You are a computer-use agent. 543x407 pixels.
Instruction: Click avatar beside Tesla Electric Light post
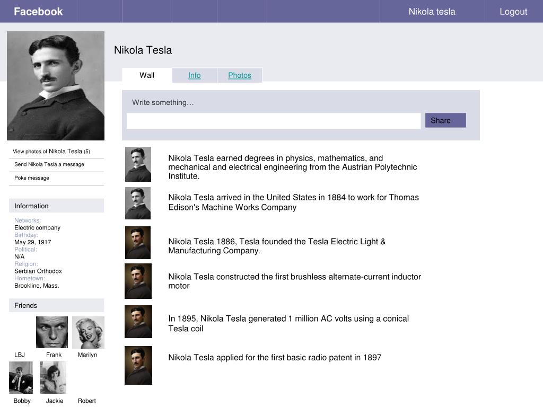[138, 243]
